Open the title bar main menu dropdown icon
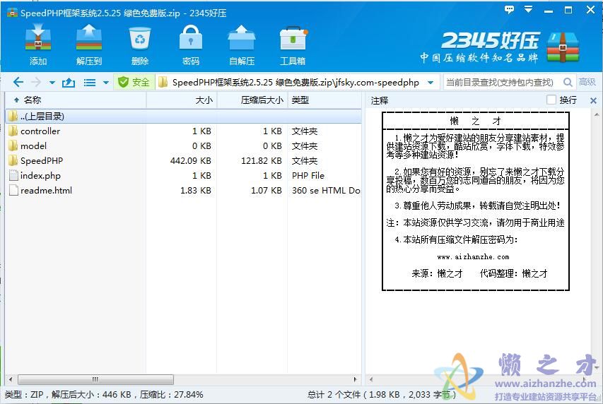Screen dimensions: 603x404 point(528,9)
